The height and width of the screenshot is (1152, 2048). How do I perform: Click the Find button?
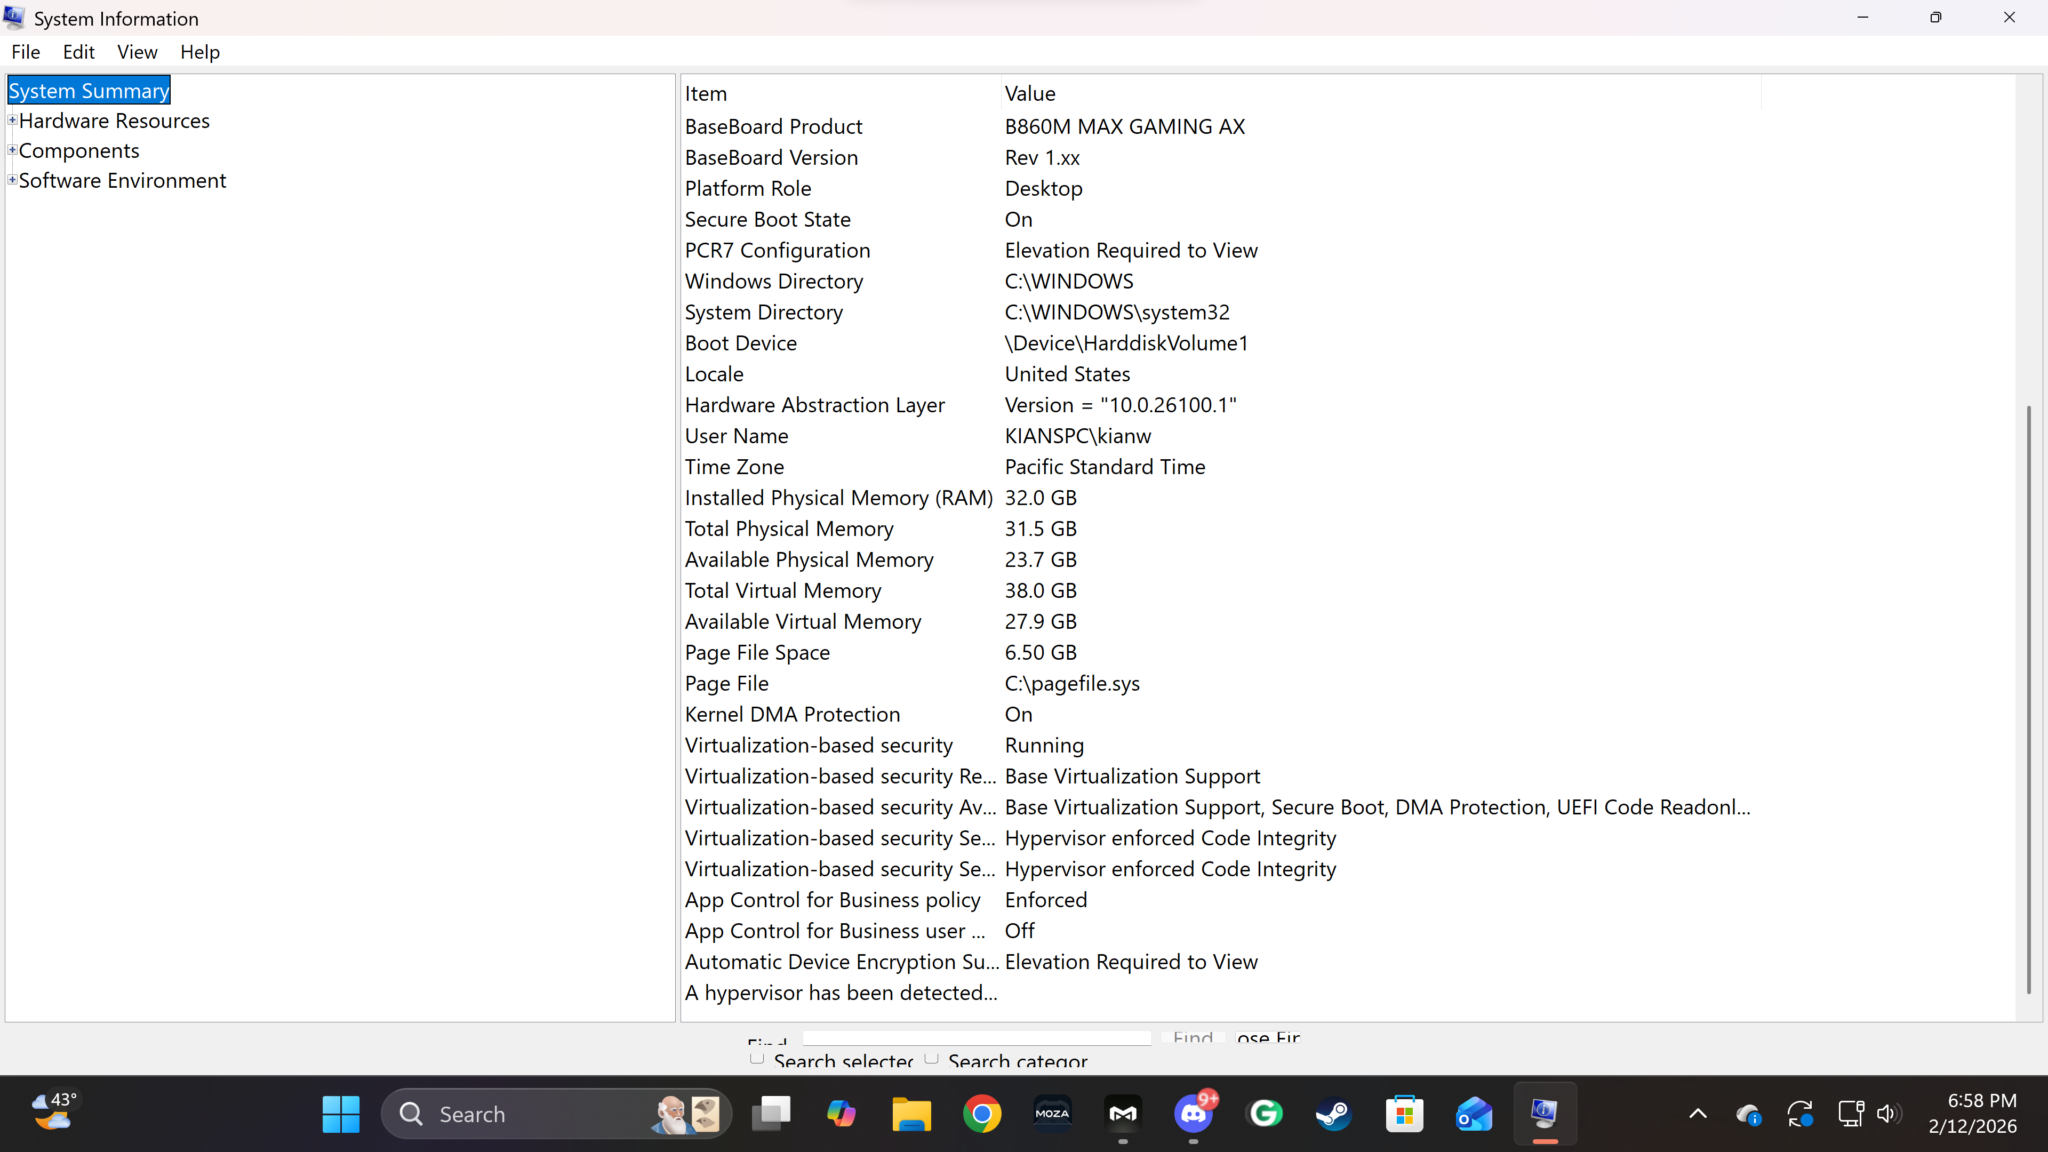click(1193, 1037)
